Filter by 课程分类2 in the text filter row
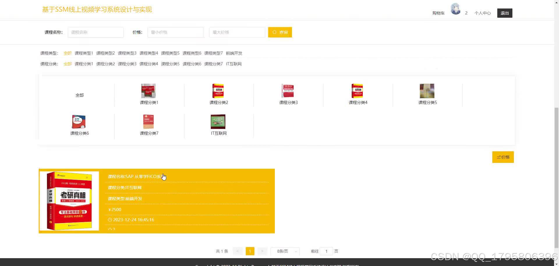The width and height of the screenshot is (559, 266). point(105,64)
